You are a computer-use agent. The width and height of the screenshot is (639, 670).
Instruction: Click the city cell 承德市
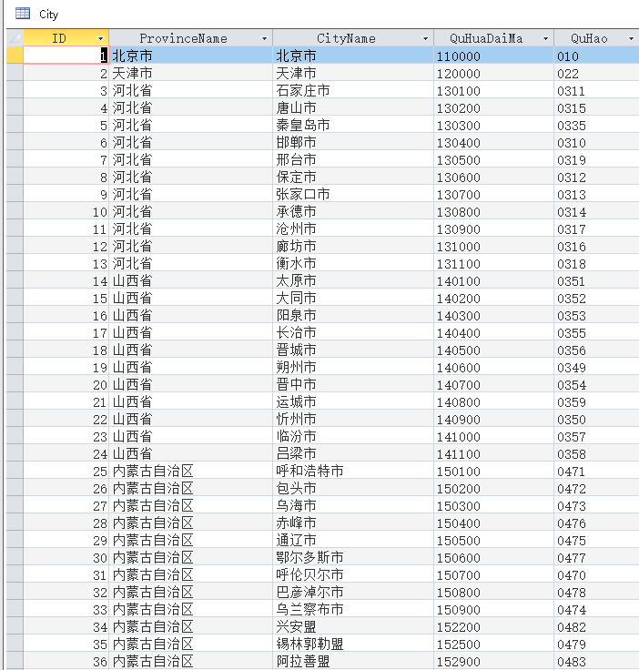[353, 211]
